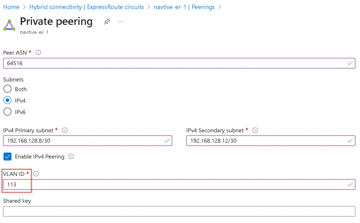Screen dimensions: 360x223
Task: Select the IPv6 subnets radio option
Action: [7, 112]
